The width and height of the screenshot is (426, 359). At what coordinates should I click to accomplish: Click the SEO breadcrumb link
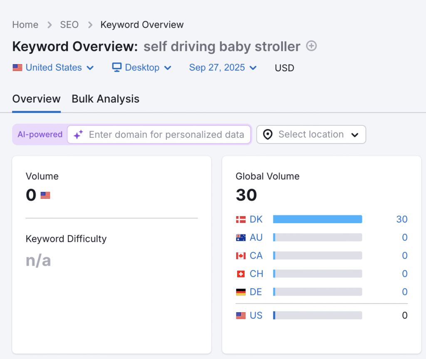click(69, 25)
